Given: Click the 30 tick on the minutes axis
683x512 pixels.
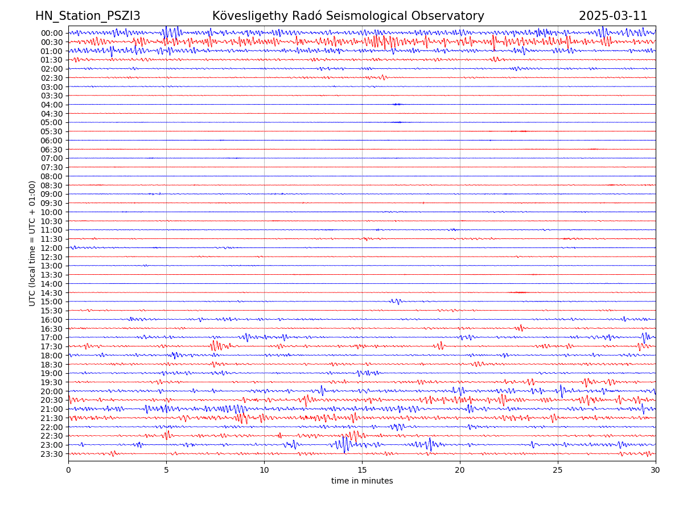Looking at the screenshot, I should pyautogui.click(x=656, y=470).
